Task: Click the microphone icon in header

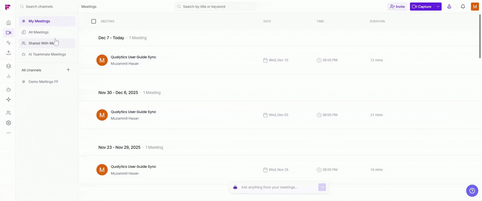Action: coord(449,7)
